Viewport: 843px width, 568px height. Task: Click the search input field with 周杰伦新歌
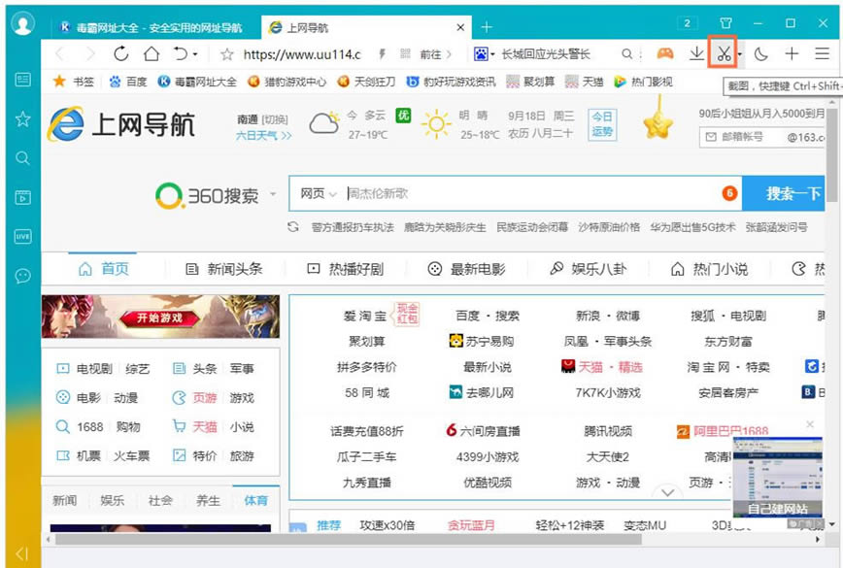[524, 194]
